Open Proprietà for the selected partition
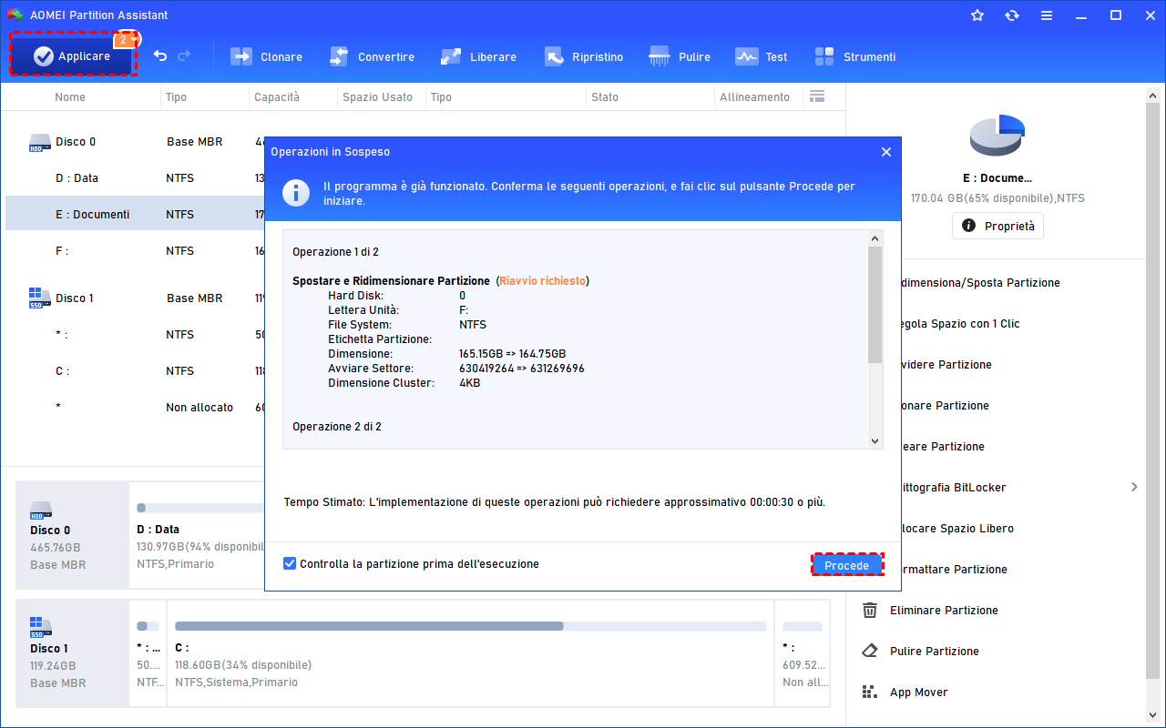1166x728 pixels. point(998,226)
